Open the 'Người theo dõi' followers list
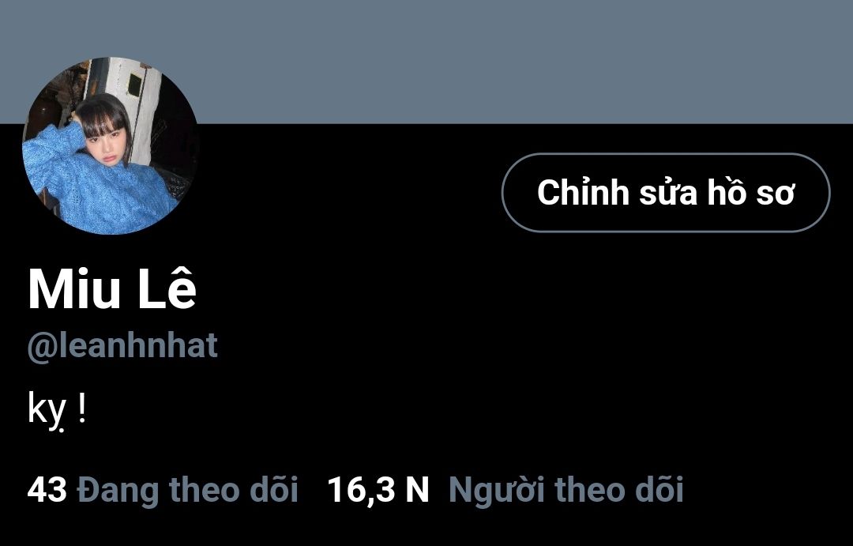This screenshot has width=853, height=546. [566, 489]
